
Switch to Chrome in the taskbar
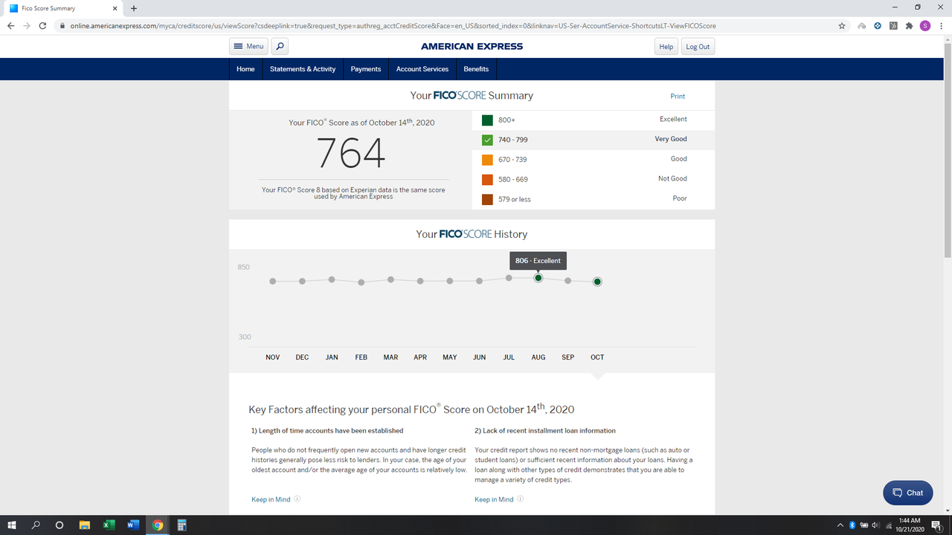click(158, 525)
